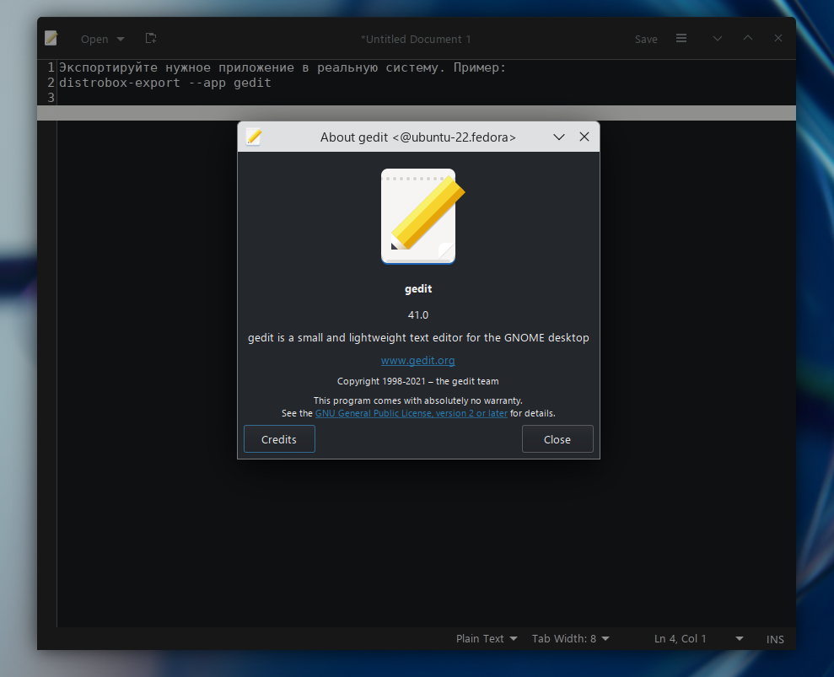Expand the dropdown arrow beside Ln 4, Col 1
The width and height of the screenshot is (834, 677).
[x=740, y=639]
